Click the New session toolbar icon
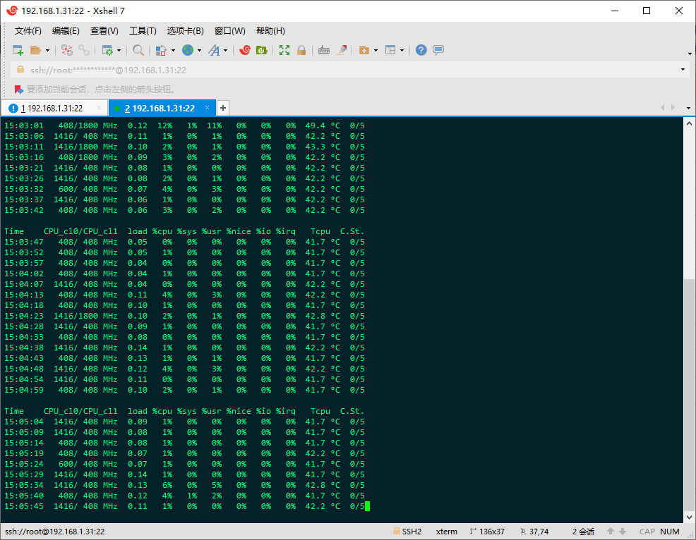The height and width of the screenshot is (540, 696). pyautogui.click(x=18, y=50)
